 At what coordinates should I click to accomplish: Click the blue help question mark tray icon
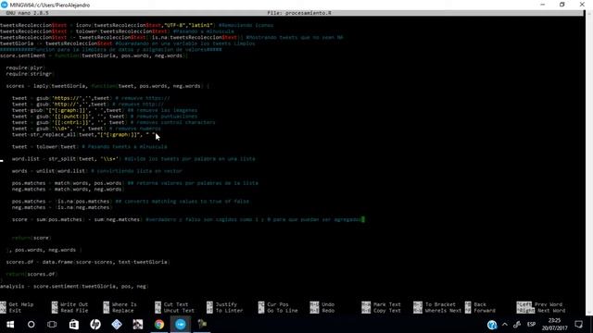[492, 325]
